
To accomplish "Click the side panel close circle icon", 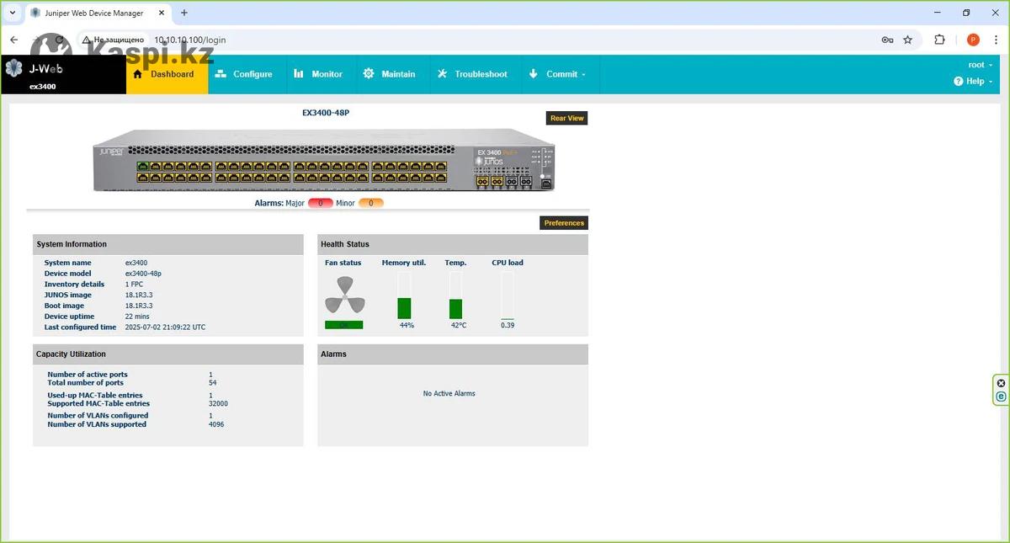I will 1001,384.
